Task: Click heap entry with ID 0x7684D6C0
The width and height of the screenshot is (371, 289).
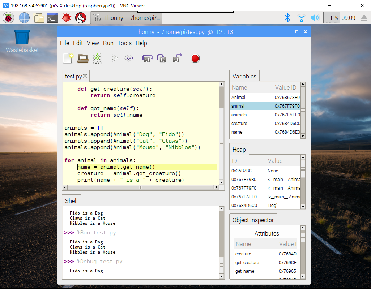Action: [x=244, y=206]
